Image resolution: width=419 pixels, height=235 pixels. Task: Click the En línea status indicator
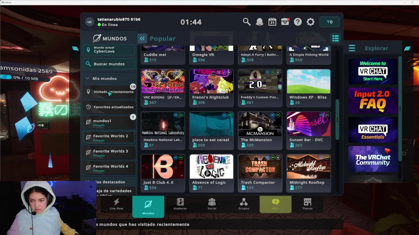pyautogui.click(x=107, y=25)
